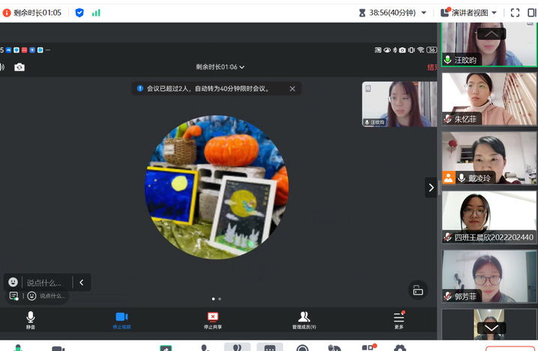Screen dimensions: 538x351
Task: Click the camera flip icon at top left
Action: 19,67
